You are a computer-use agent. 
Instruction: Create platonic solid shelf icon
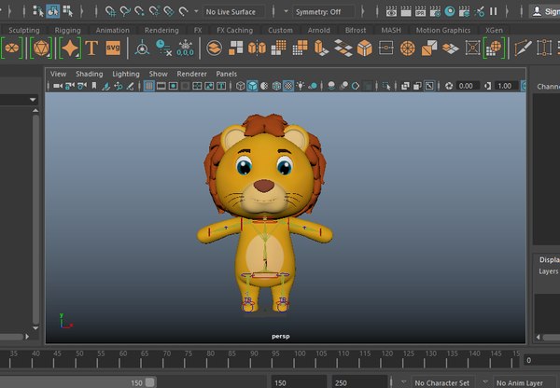click(x=41, y=48)
